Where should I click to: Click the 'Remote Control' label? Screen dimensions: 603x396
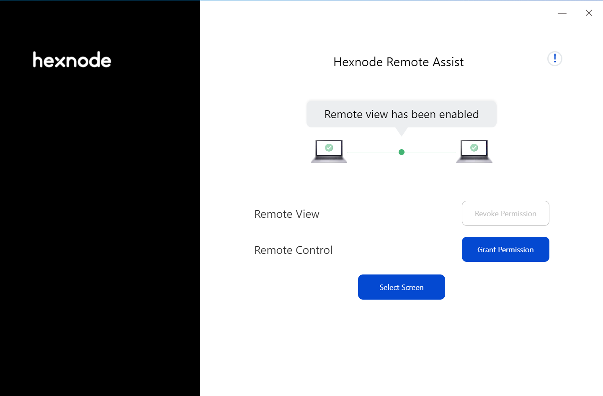point(293,250)
